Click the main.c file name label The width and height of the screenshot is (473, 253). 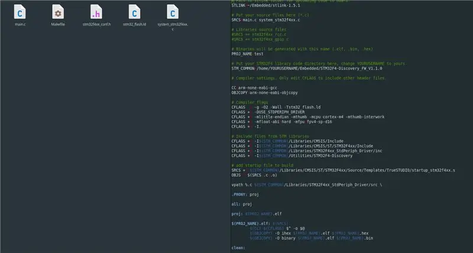coord(20,24)
